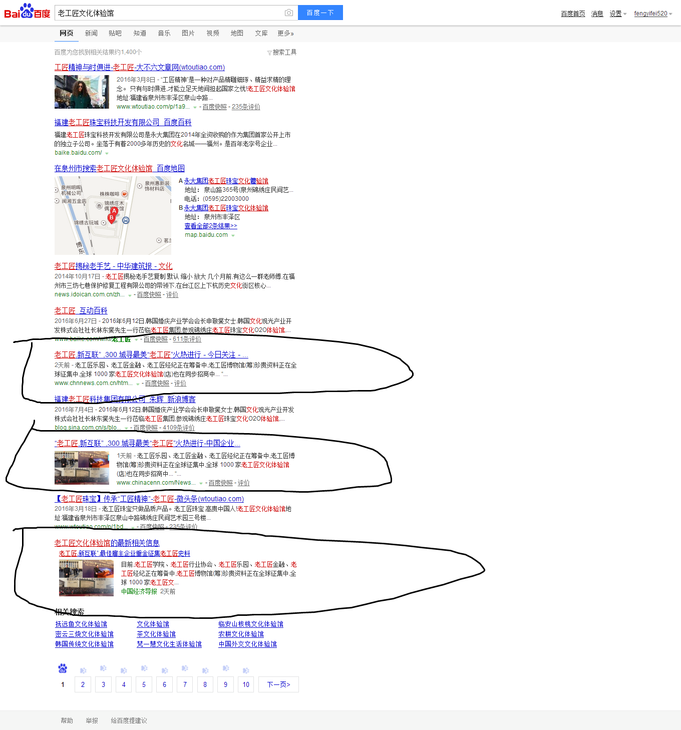Open 老工匠 互动百科 result
This screenshot has width=681, height=730.
[x=81, y=310]
